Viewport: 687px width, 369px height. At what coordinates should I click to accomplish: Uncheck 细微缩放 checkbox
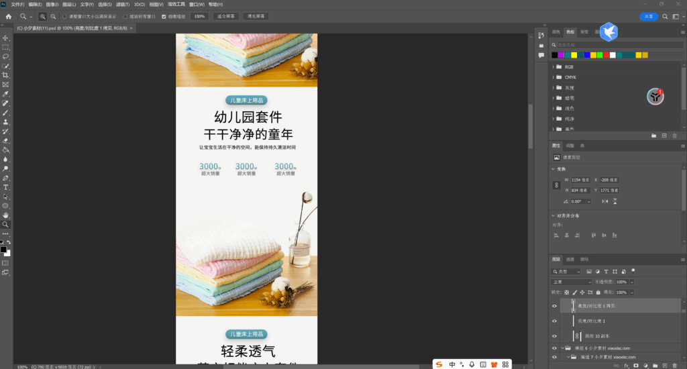pos(164,17)
